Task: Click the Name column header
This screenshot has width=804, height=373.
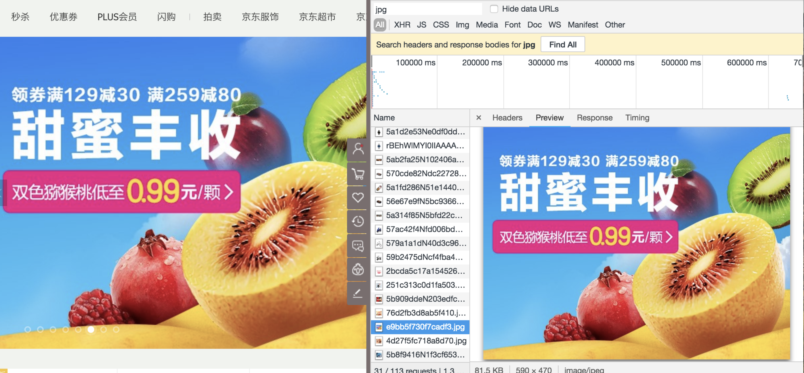Action: tap(384, 118)
